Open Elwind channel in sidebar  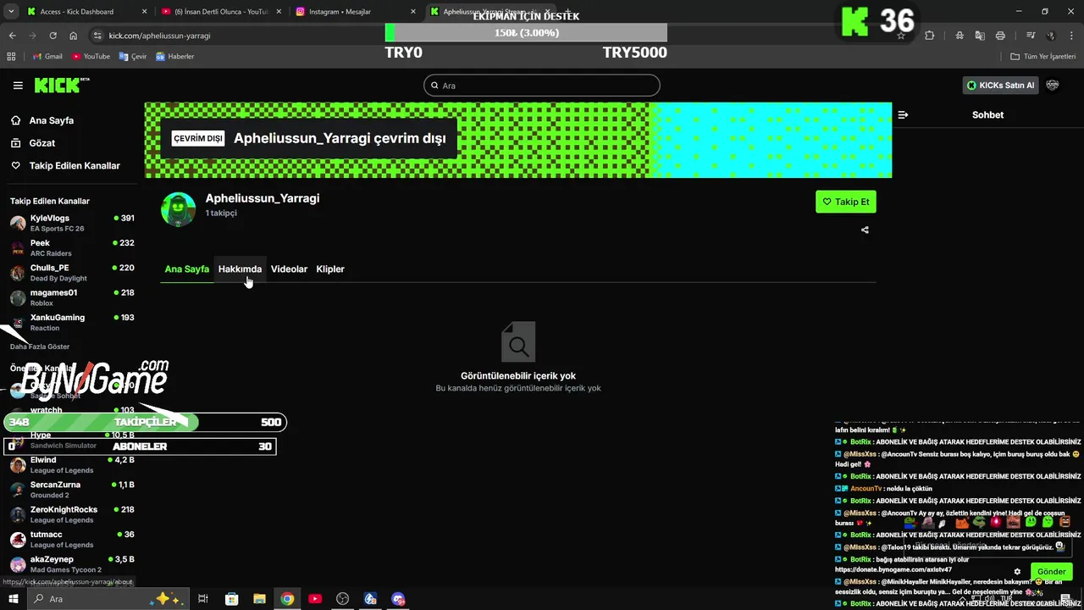(72, 464)
